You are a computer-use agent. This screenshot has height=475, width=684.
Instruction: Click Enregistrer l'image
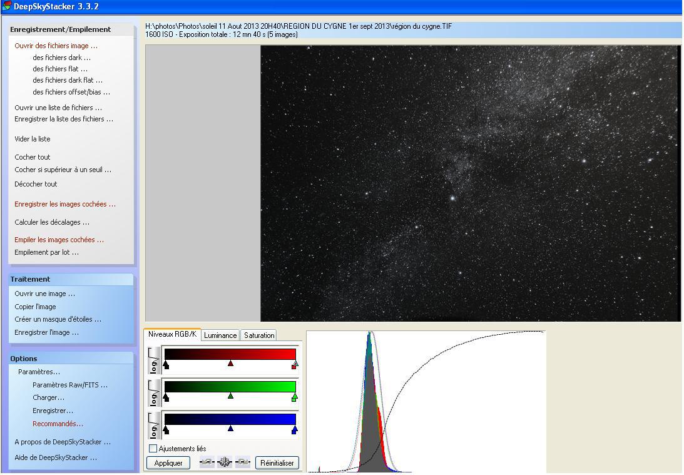pyautogui.click(x=46, y=332)
